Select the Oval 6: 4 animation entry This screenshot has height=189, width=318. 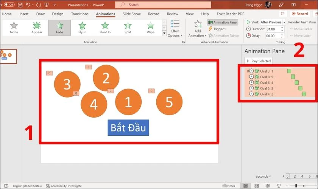coord(280,82)
